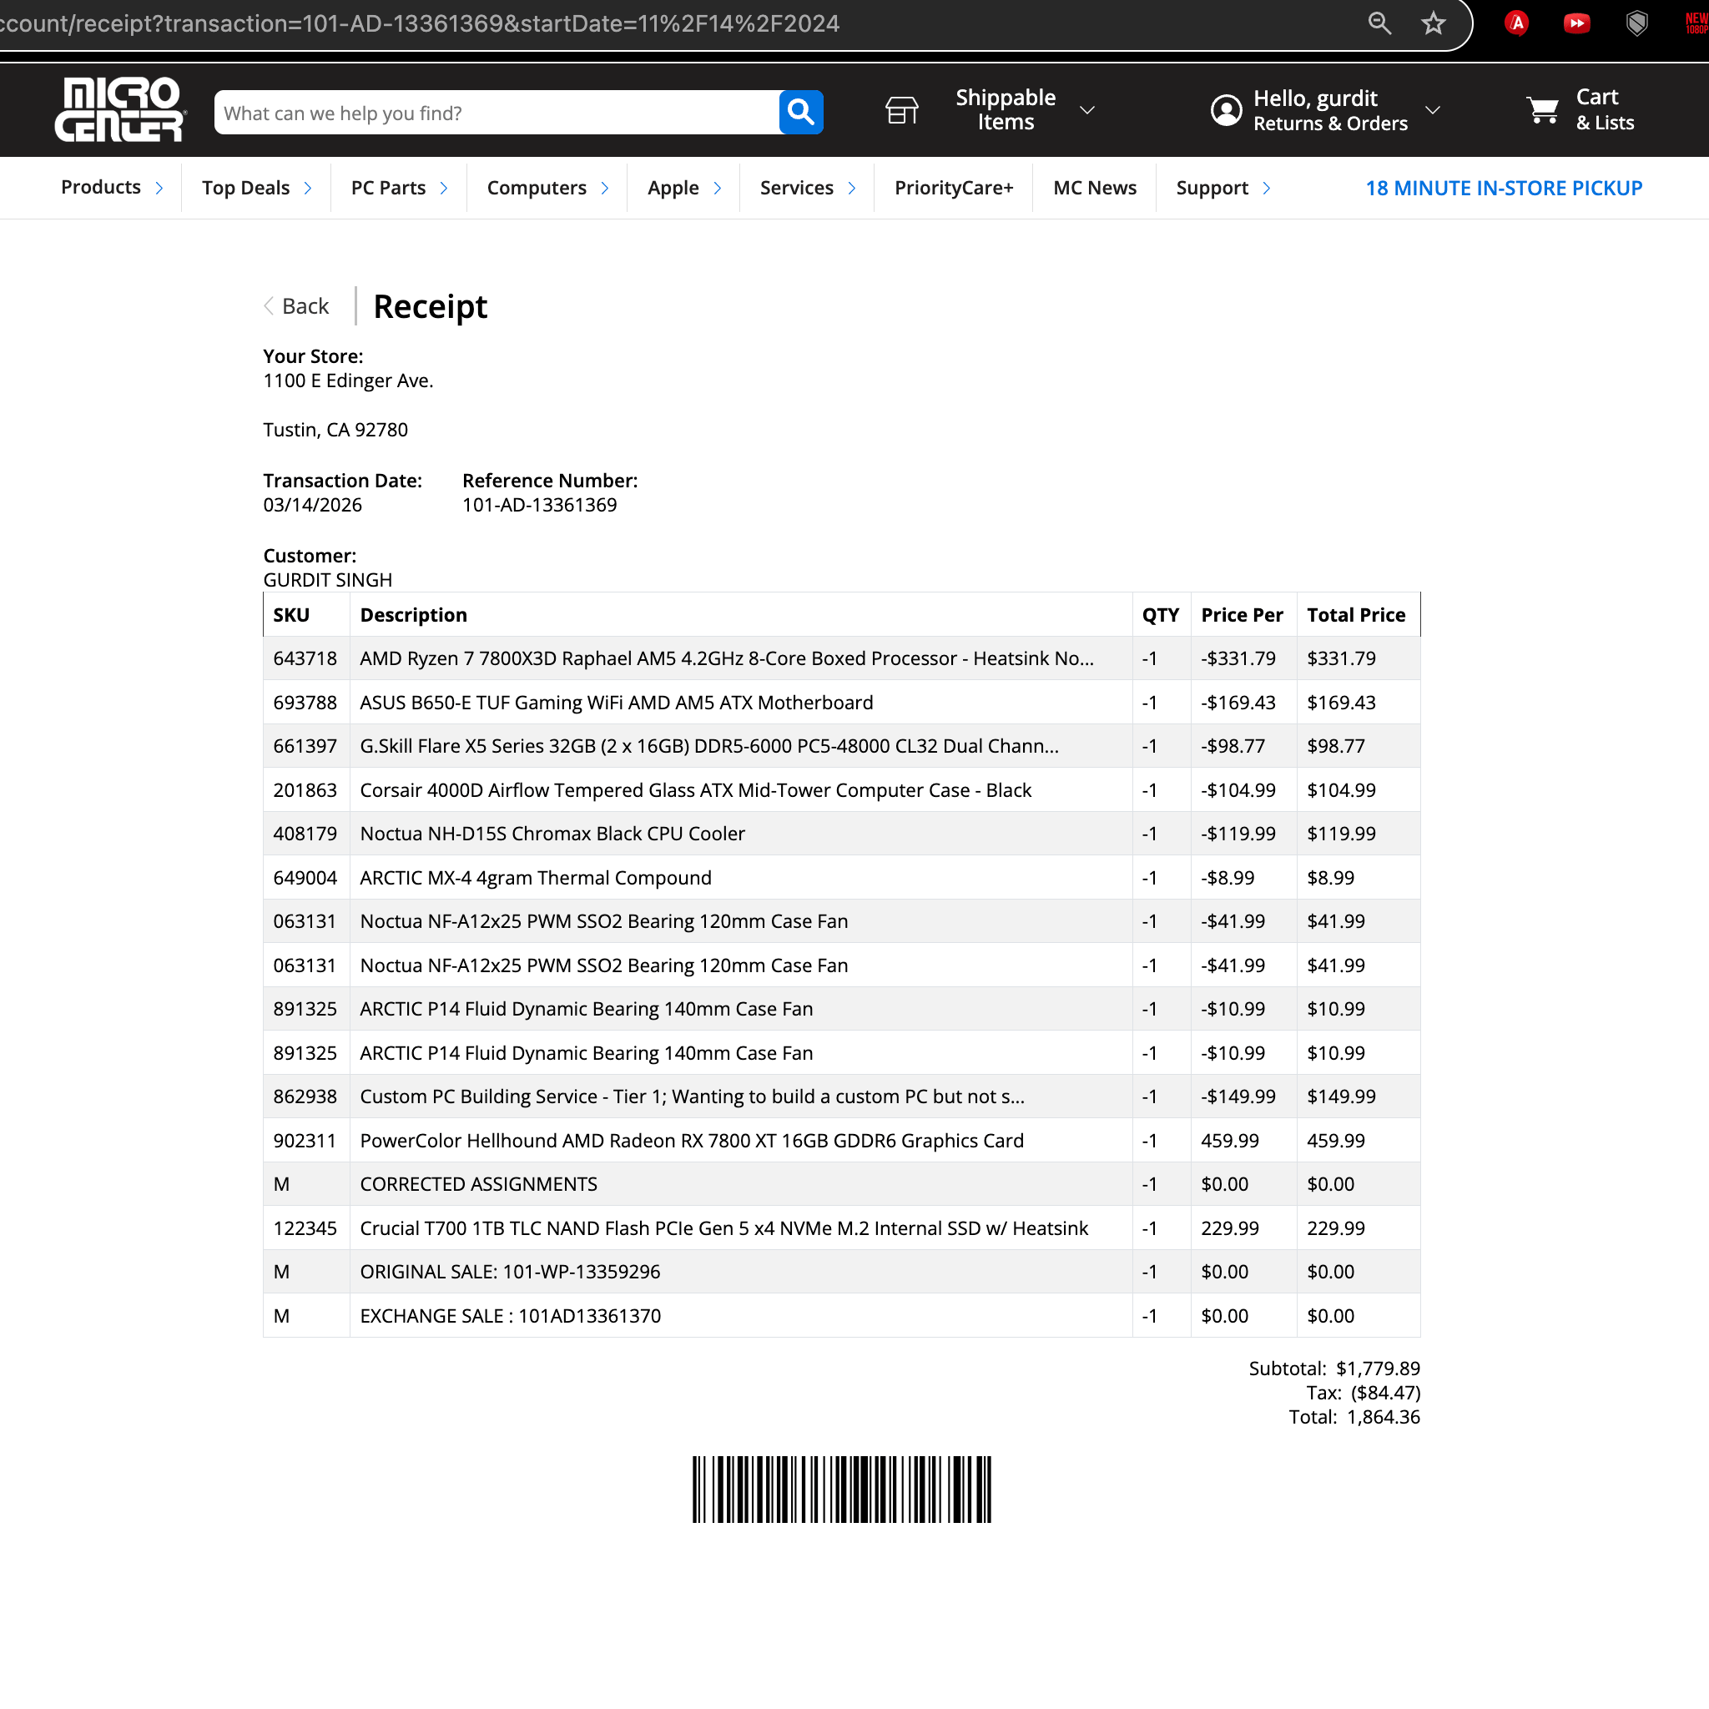This screenshot has width=1709, height=1709.
Task: Expand the Services chevron
Action: click(x=852, y=188)
